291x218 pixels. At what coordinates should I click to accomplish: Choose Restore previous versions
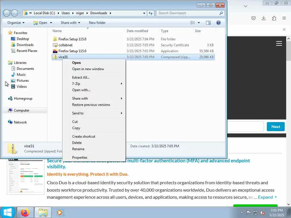(x=91, y=105)
